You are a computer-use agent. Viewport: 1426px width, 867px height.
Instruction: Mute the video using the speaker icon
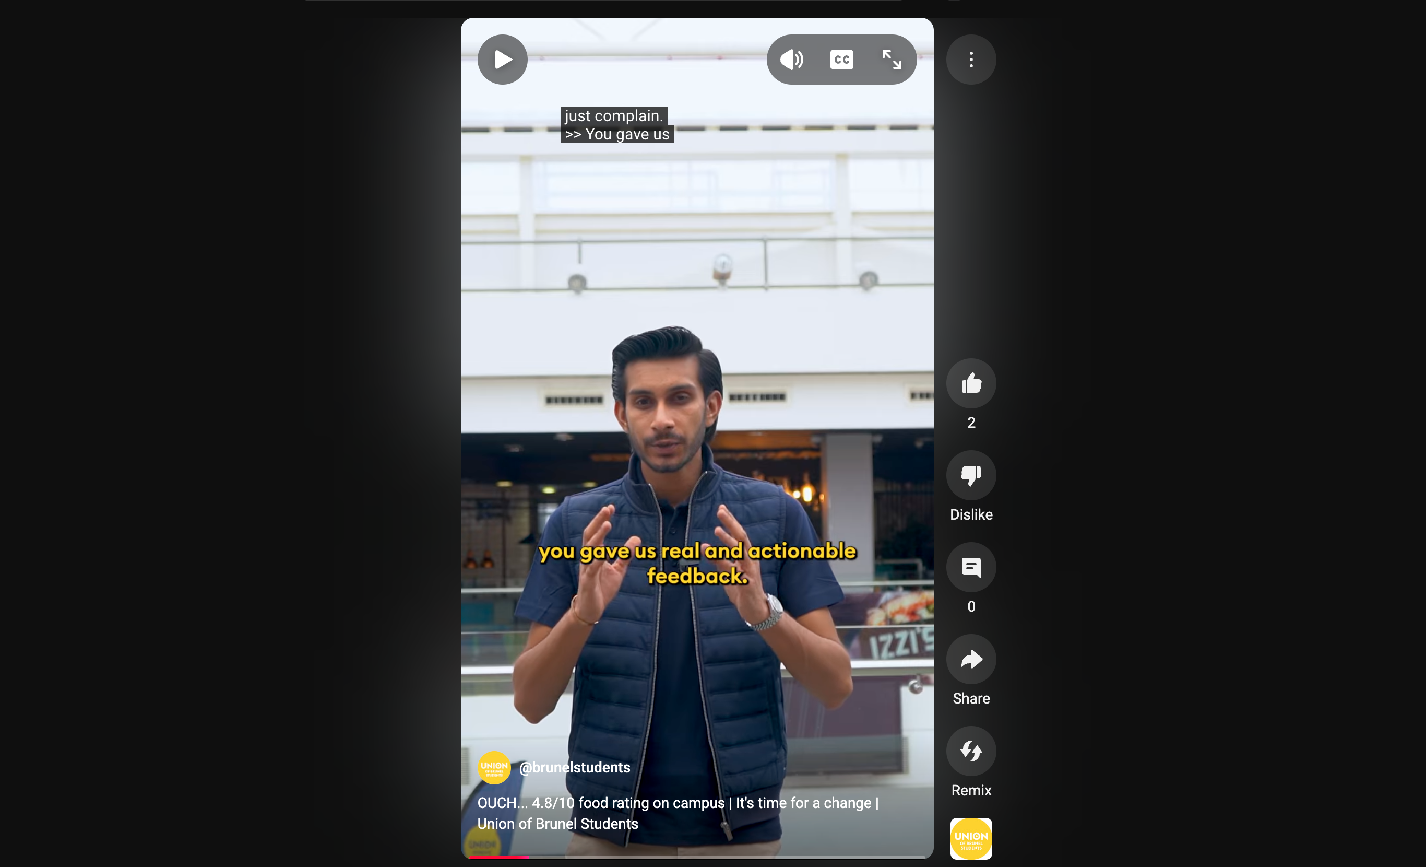tap(791, 60)
